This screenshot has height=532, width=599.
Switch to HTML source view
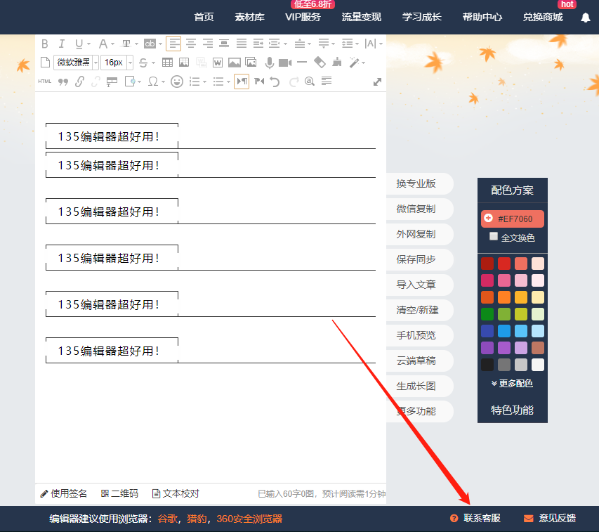coord(45,82)
